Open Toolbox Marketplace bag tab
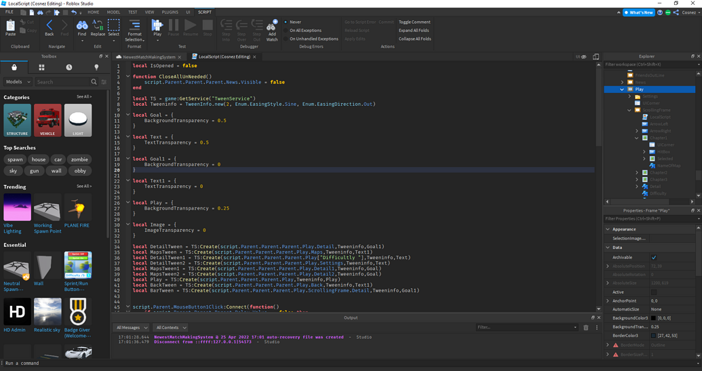702x371 pixels. coord(14,67)
